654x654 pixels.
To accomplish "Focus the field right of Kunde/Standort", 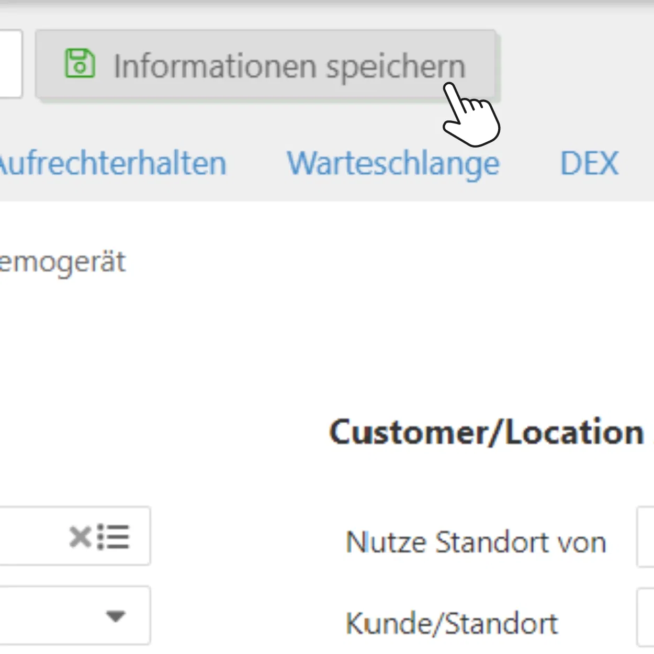I will point(646,617).
